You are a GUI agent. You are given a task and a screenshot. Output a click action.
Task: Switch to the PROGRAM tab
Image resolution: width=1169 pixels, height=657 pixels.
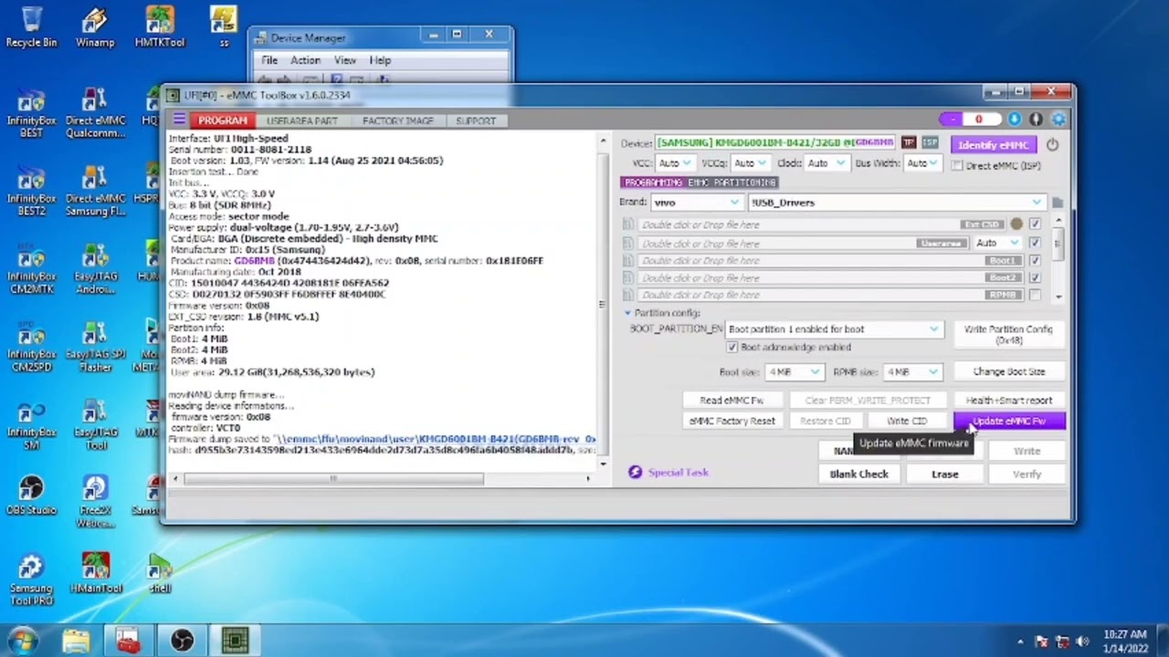[x=222, y=120]
